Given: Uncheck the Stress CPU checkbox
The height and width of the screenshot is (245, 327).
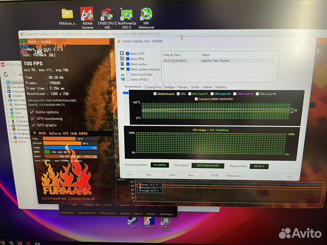Looking at the screenshot, I should pyautogui.click(x=128, y=54).
